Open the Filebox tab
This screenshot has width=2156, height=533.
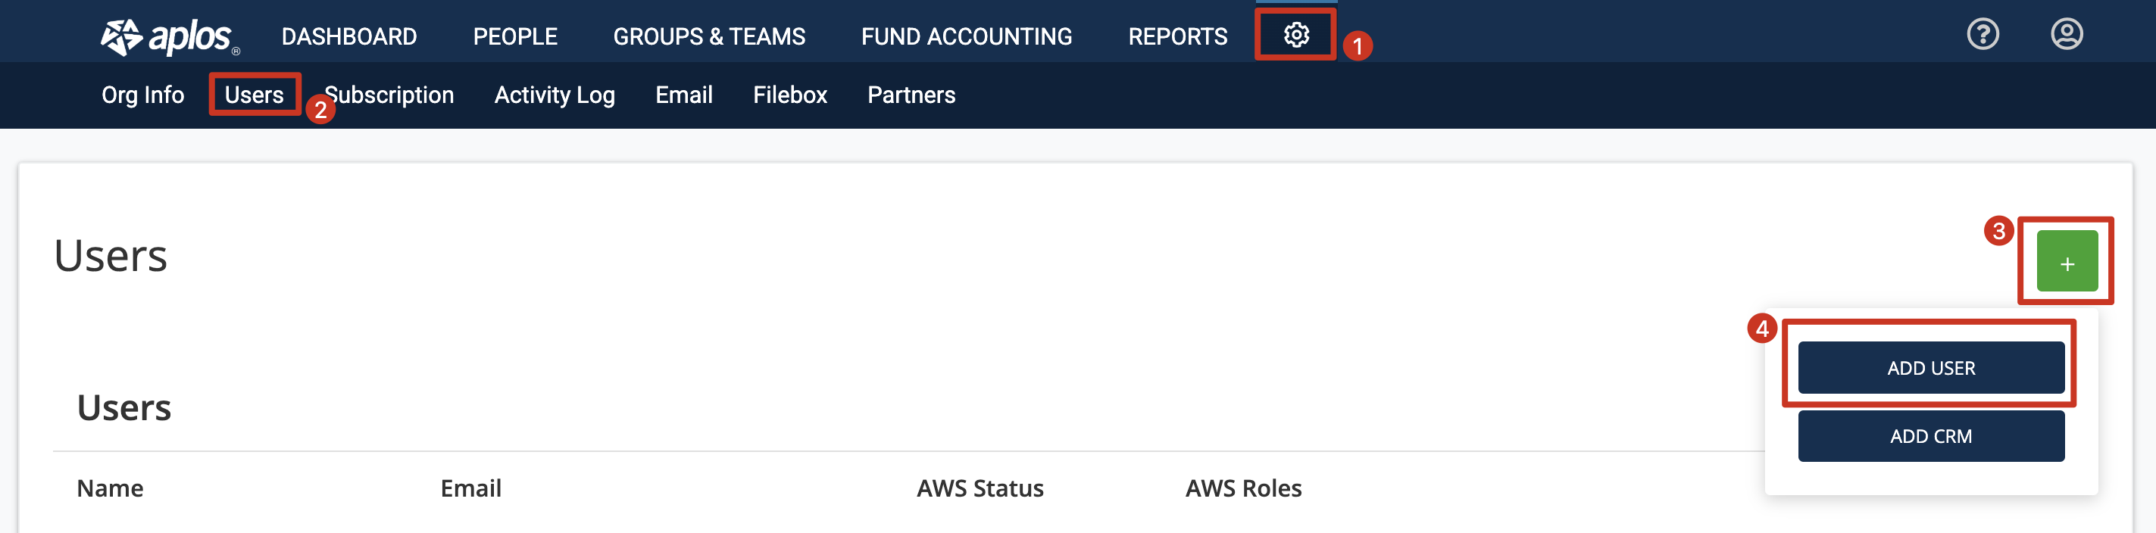click(789, 95)
